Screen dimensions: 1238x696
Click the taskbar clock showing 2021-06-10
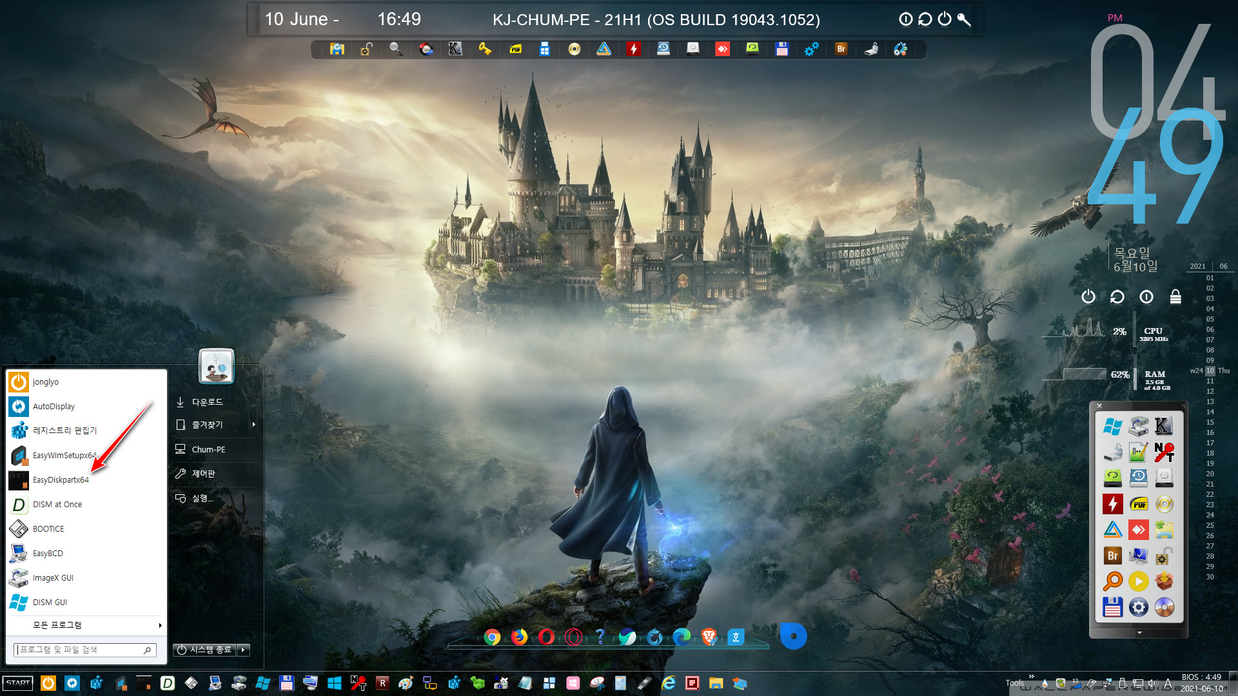click(x=1201, y=683)
